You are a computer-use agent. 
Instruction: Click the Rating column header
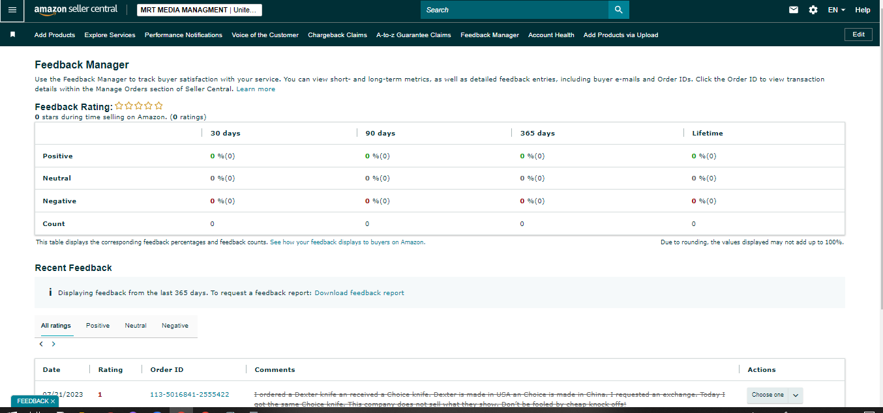[110, 370]
